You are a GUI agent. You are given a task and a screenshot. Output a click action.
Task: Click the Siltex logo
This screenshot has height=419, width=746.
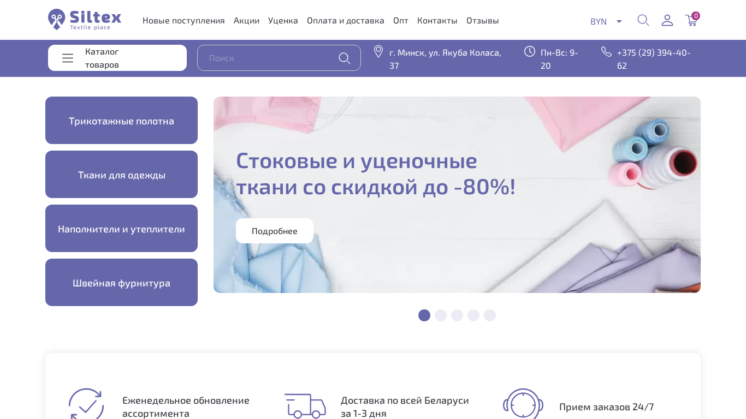(85, 20)
